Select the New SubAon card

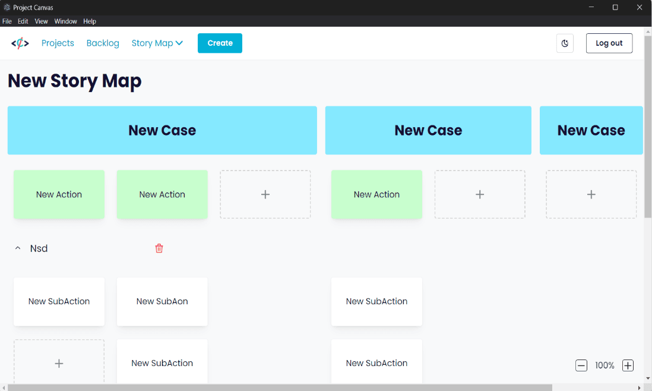(x=162, y=301)
